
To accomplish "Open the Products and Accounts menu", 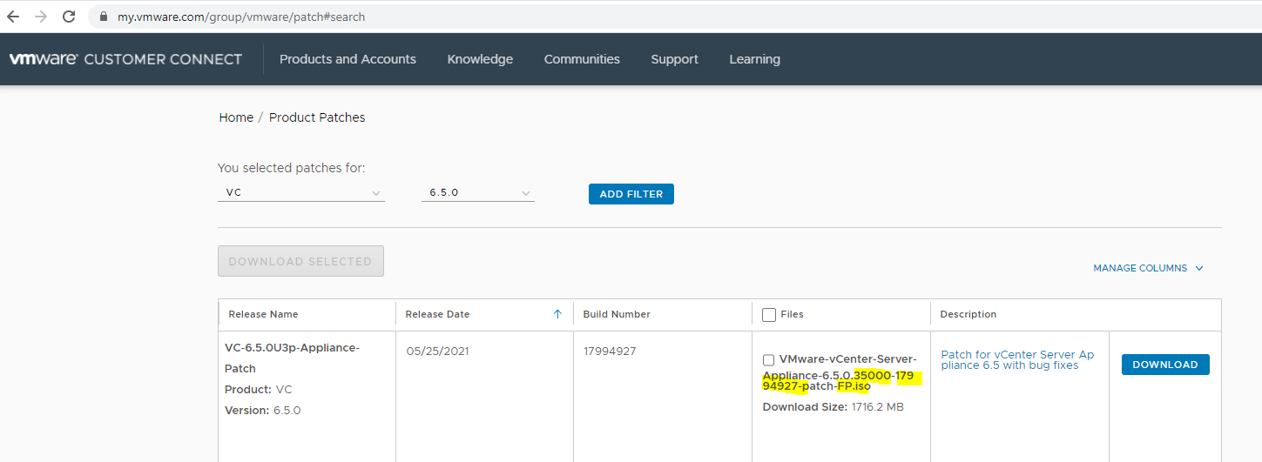I will coord(348,59).
